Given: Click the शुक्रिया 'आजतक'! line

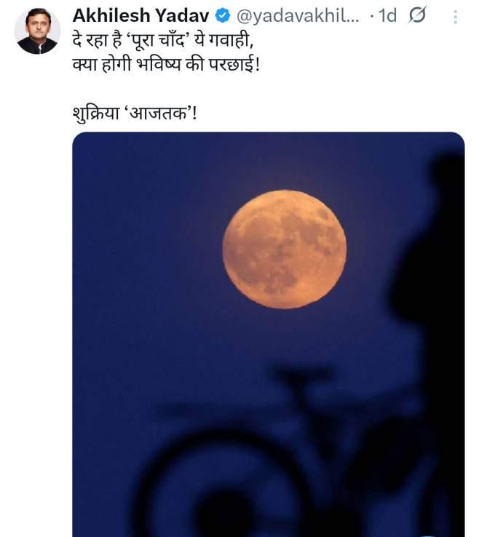Looking at the screenshot, I should (x=135, y=113).
